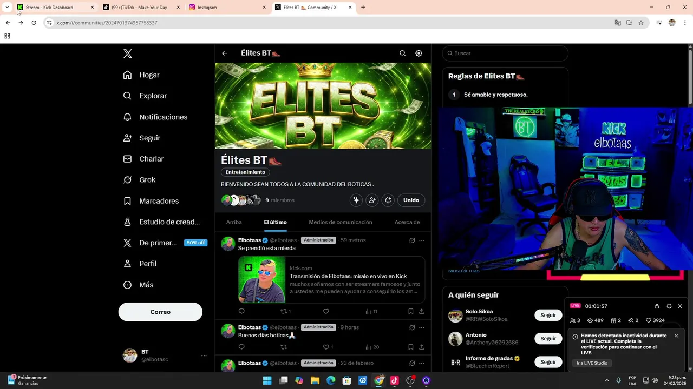693x389 pixels.
Task: Follow Informe de gradas account
Action: [x=548, y=362]
